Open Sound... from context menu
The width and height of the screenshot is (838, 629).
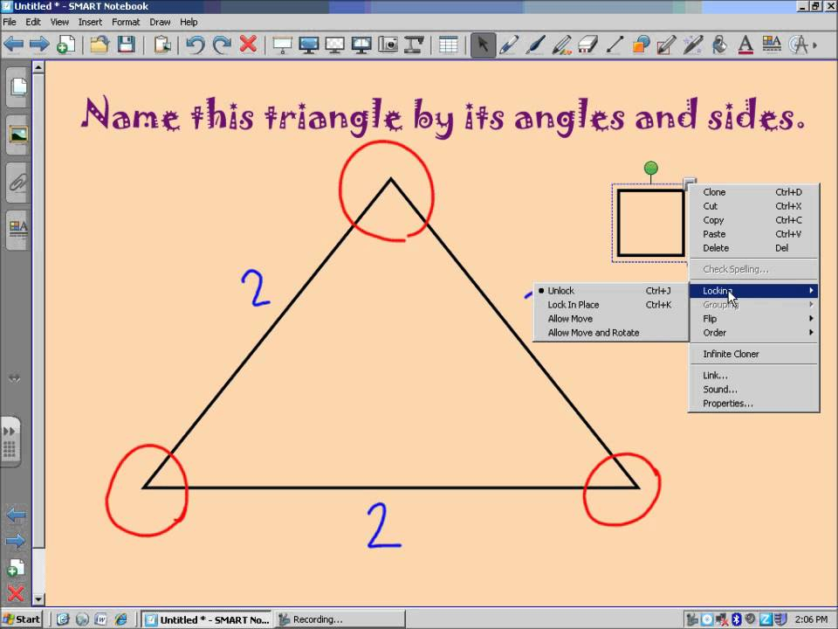[753, 389]
